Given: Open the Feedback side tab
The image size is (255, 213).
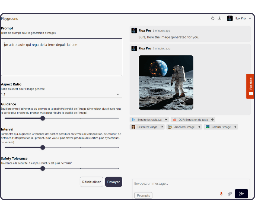Looking at the screenshot, I should pyautogui.click(x=250, y=86).
